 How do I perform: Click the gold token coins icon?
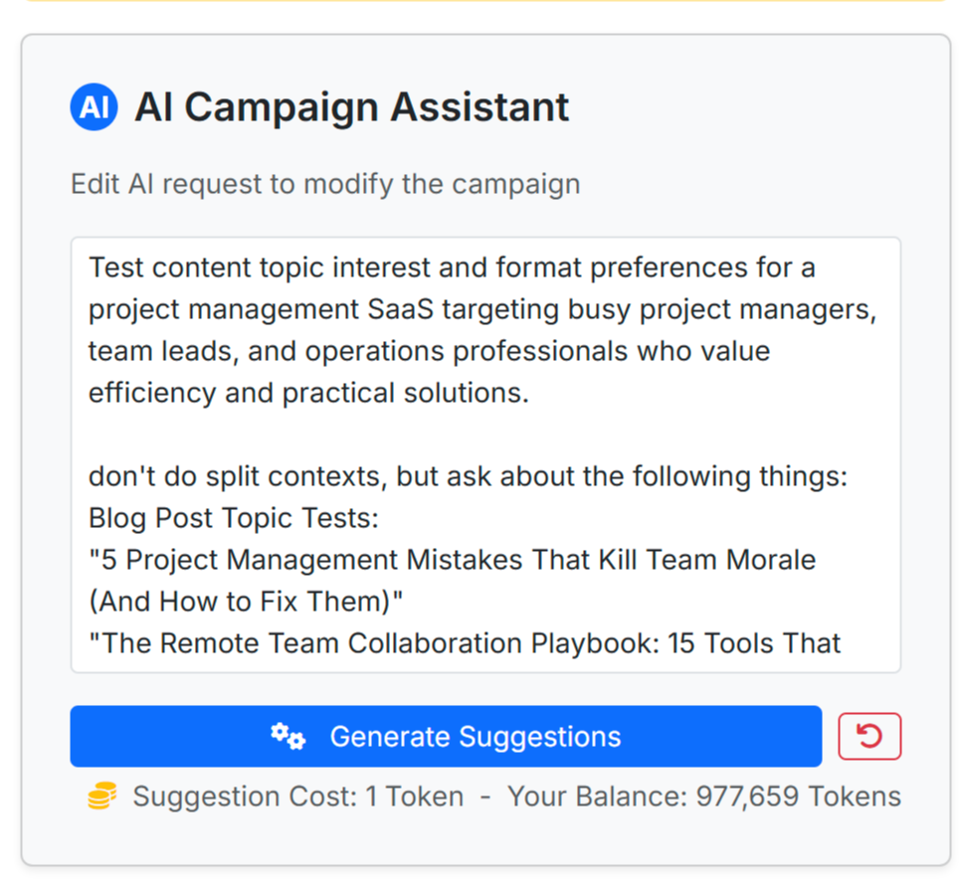pyautogui.click(x=102, y=796)
